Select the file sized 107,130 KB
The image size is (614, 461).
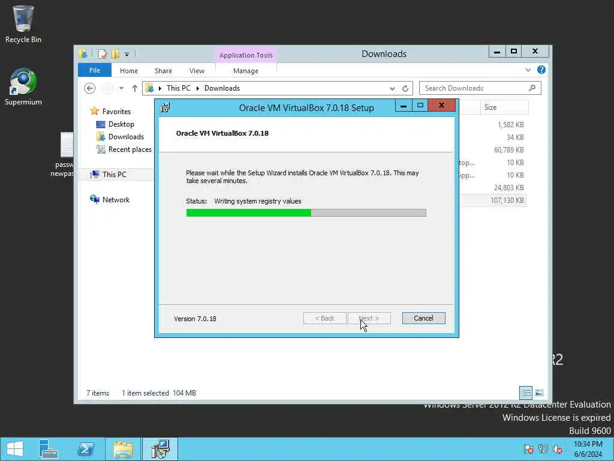[507, 200]
